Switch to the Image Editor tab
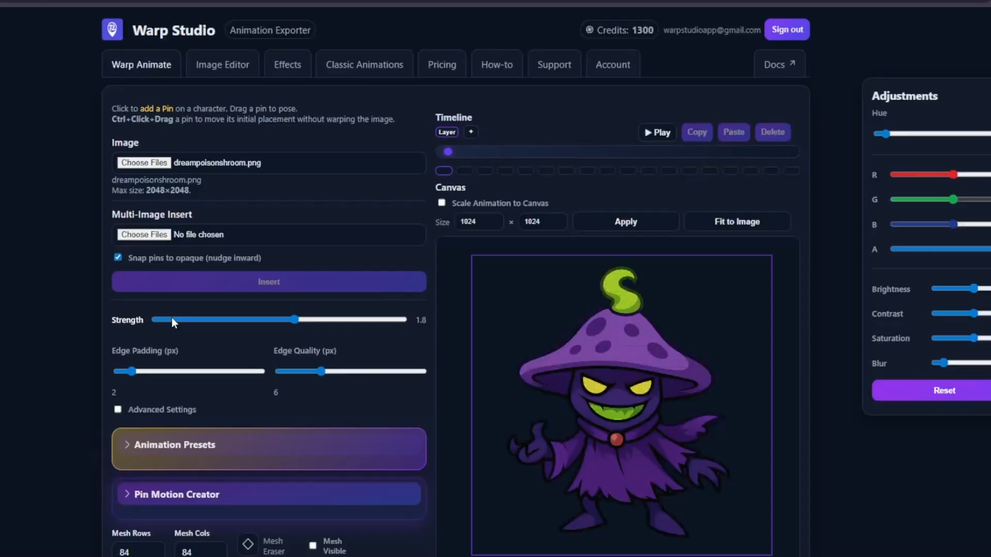The image size is (991, 557). (222, 64)
